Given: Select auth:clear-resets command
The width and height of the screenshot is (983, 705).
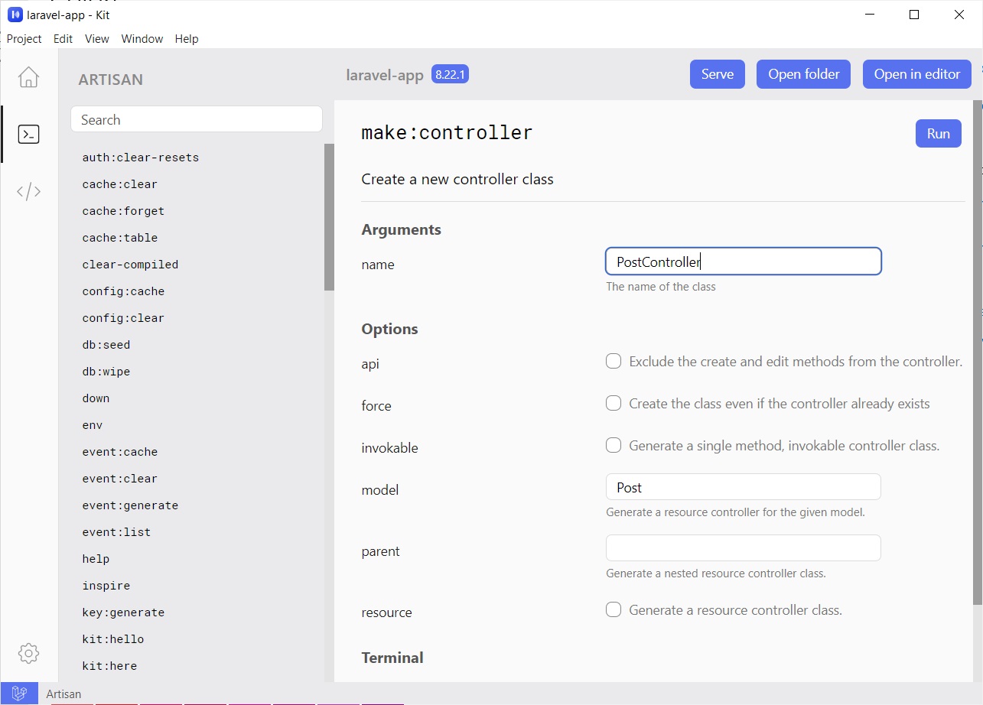Looking at the screenshot, I should [x=141, y=158].
